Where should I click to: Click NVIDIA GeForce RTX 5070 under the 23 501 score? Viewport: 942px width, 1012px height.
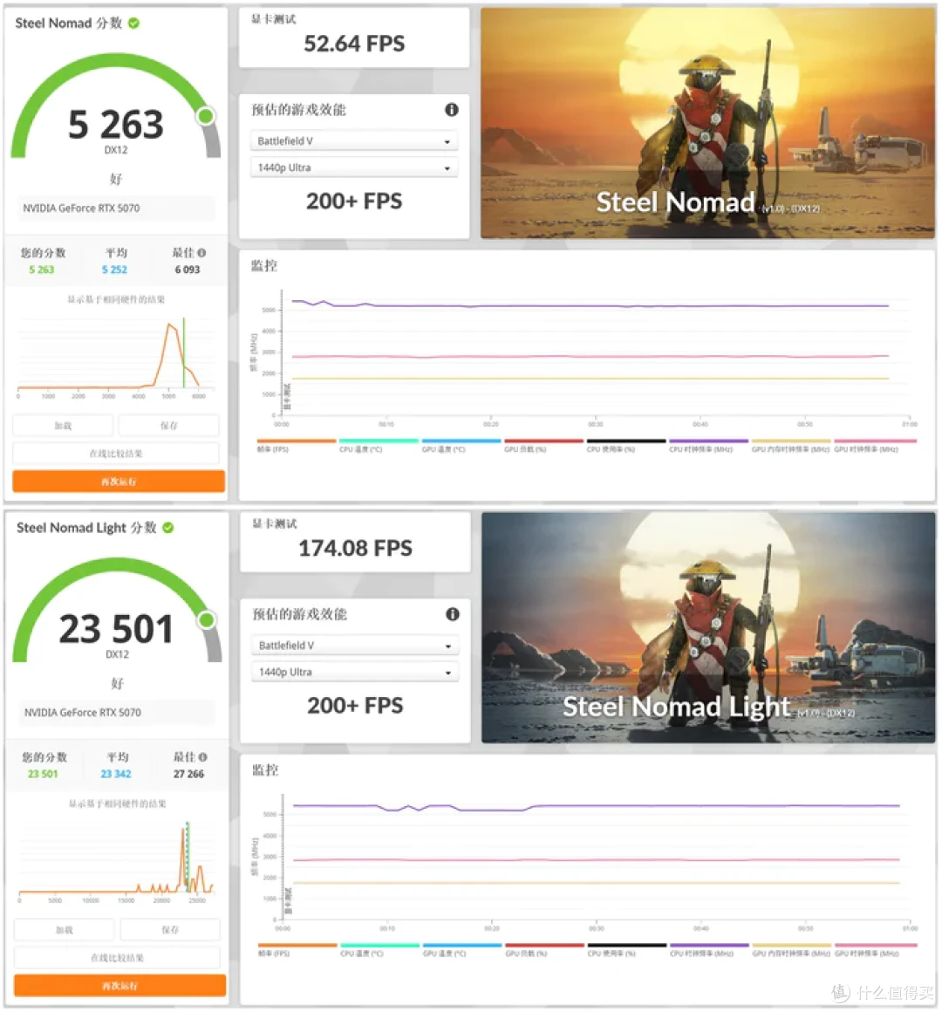tap(83, 713)
